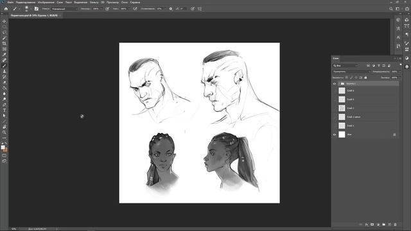Select the Path Selection arrow tool
This screenshot has width=411, height=231.
4,116
